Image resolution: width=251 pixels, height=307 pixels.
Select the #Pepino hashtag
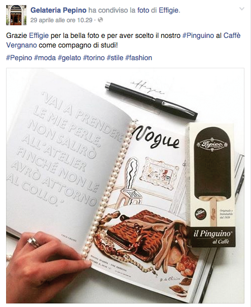[19, 58]
